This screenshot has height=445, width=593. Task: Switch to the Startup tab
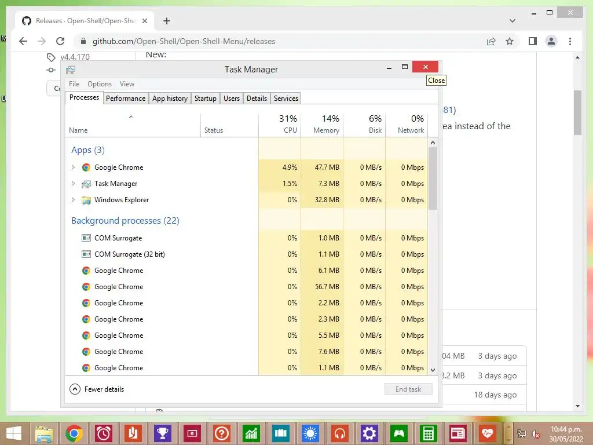click(x=206, y=99)
